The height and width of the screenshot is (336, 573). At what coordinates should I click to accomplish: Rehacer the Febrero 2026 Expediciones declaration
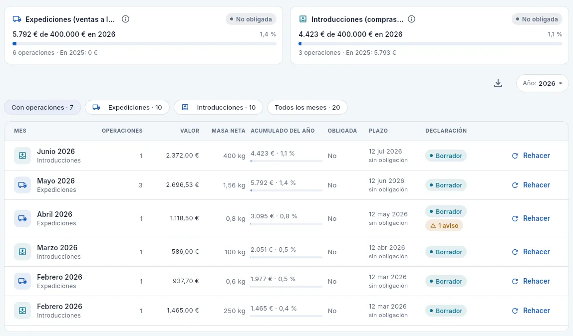[x=531, y=281]
